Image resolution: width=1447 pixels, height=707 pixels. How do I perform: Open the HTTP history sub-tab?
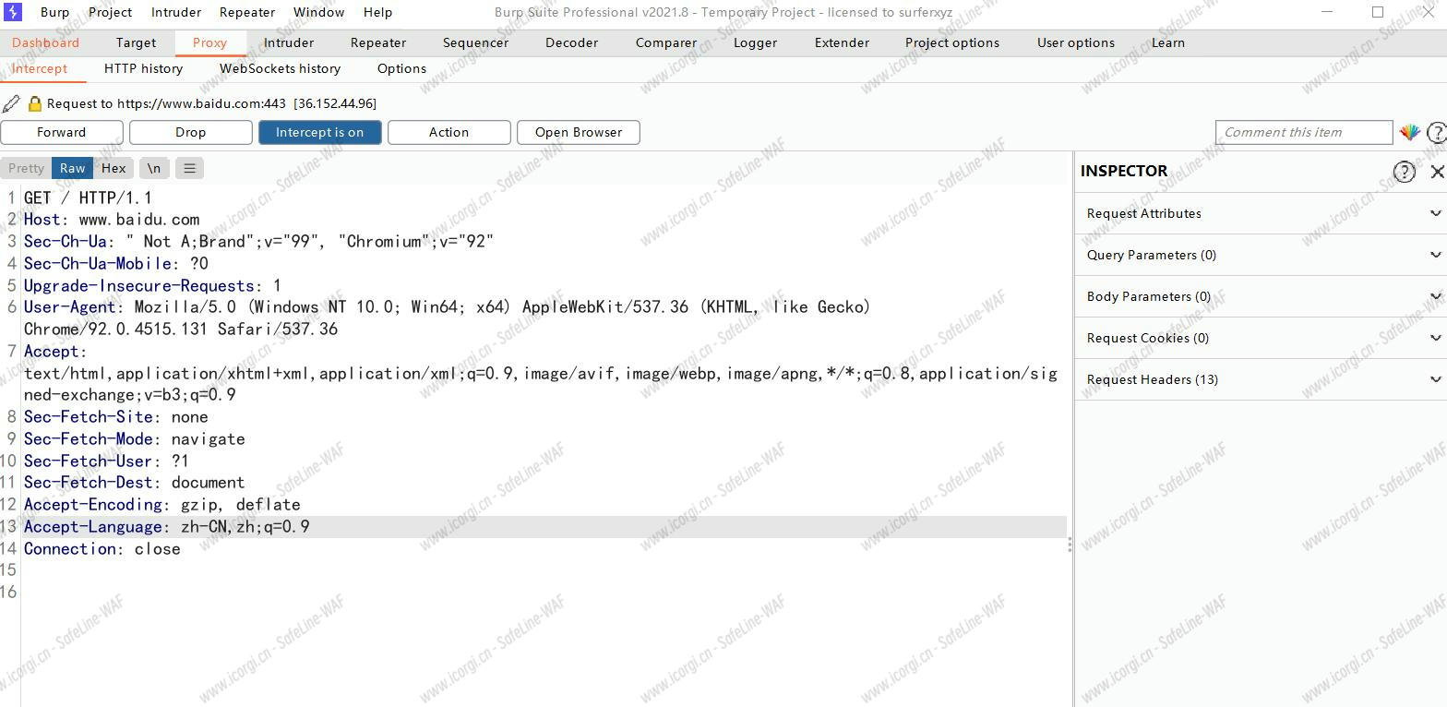click(143, 68)
